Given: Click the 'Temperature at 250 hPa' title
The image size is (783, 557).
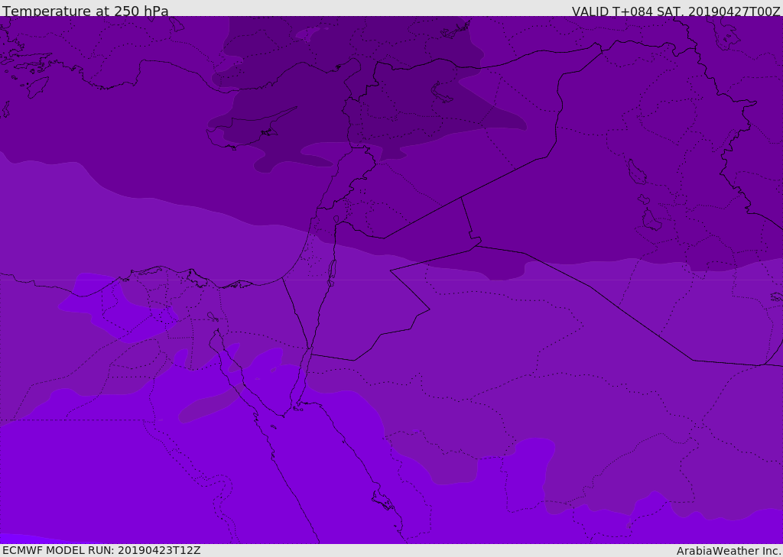Looking at the screenshot, I should [x=86, y=11].
